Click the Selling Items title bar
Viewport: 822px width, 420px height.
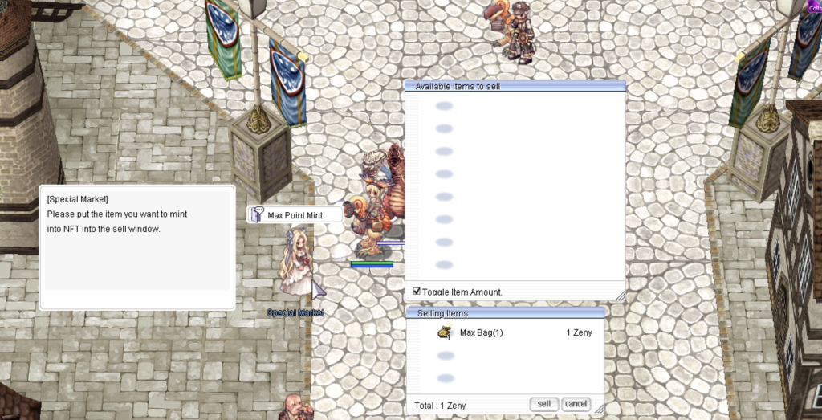click(504, 312)
